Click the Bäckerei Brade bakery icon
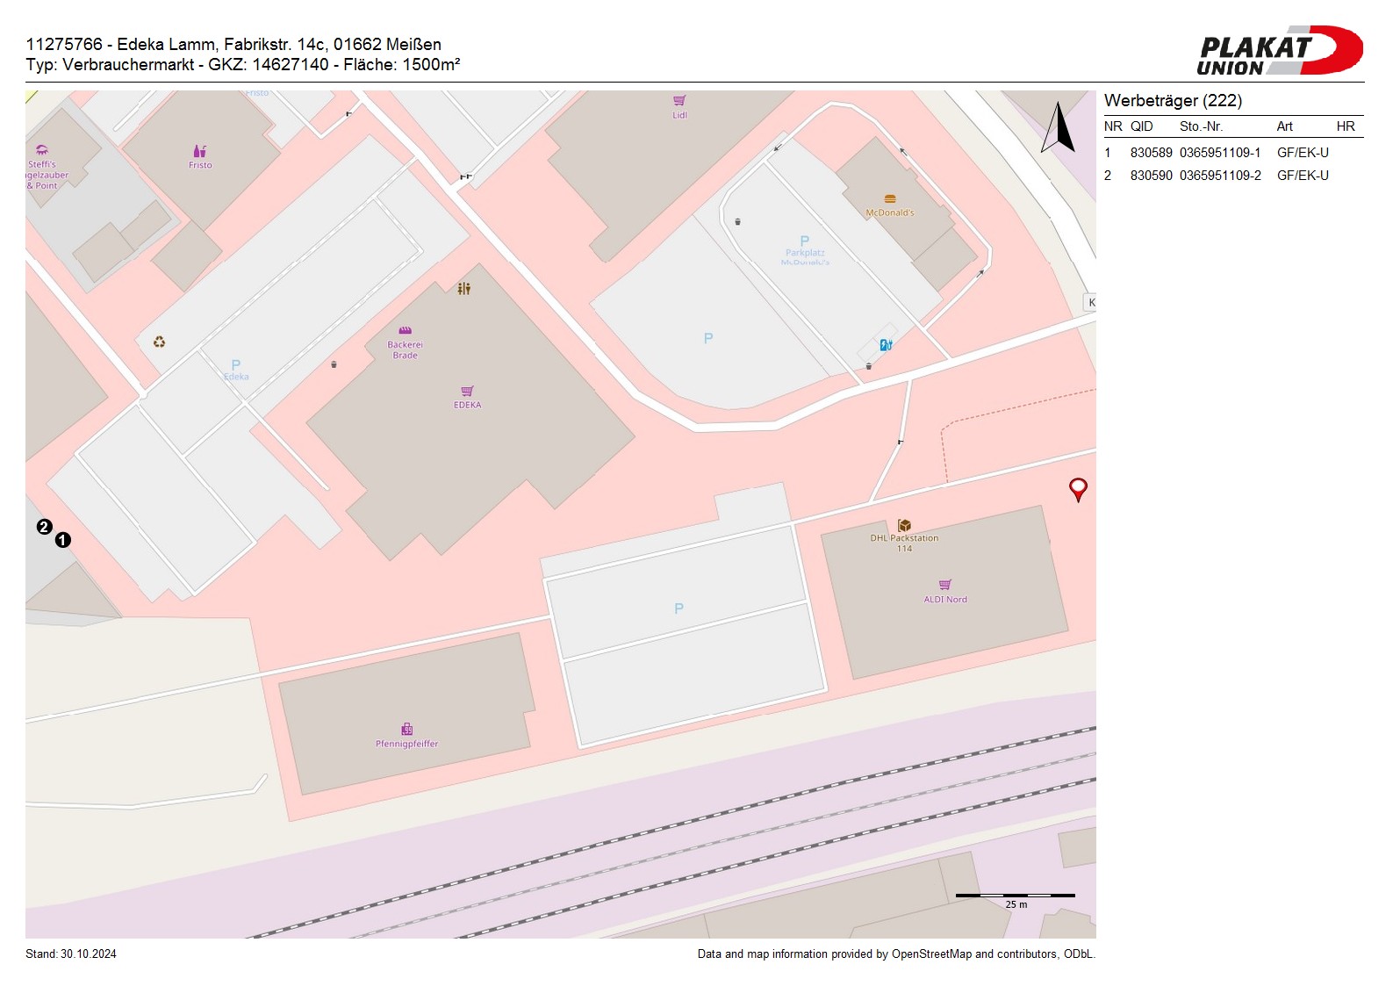Viewport: 1393px width, 986px height. [405, 331]
